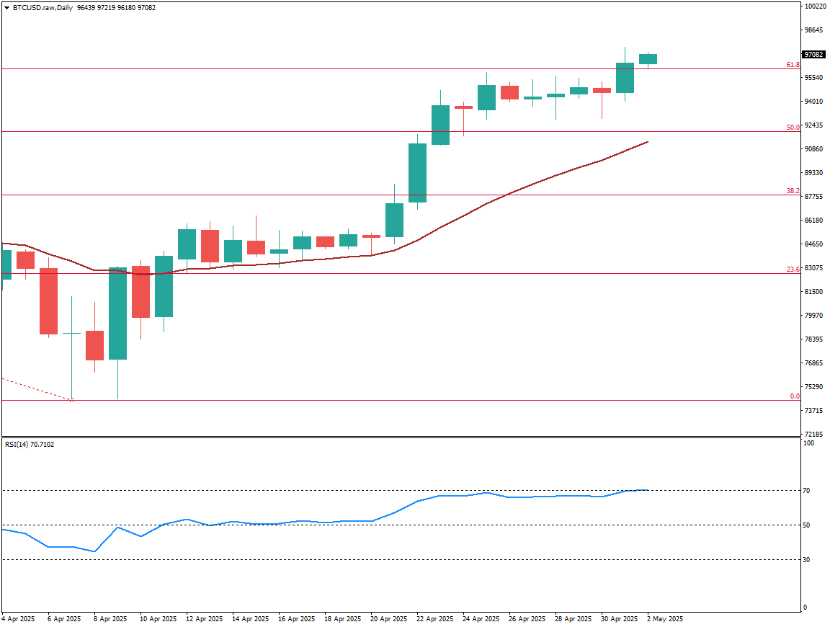
Task: Select the 50.0 Fibonacci level label
Action: tap(793, 128)
